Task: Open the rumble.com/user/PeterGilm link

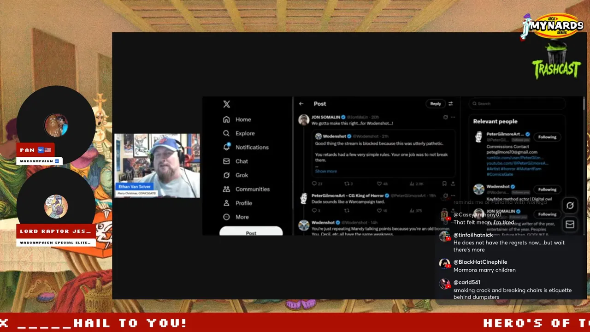Action: pos(515,158)
